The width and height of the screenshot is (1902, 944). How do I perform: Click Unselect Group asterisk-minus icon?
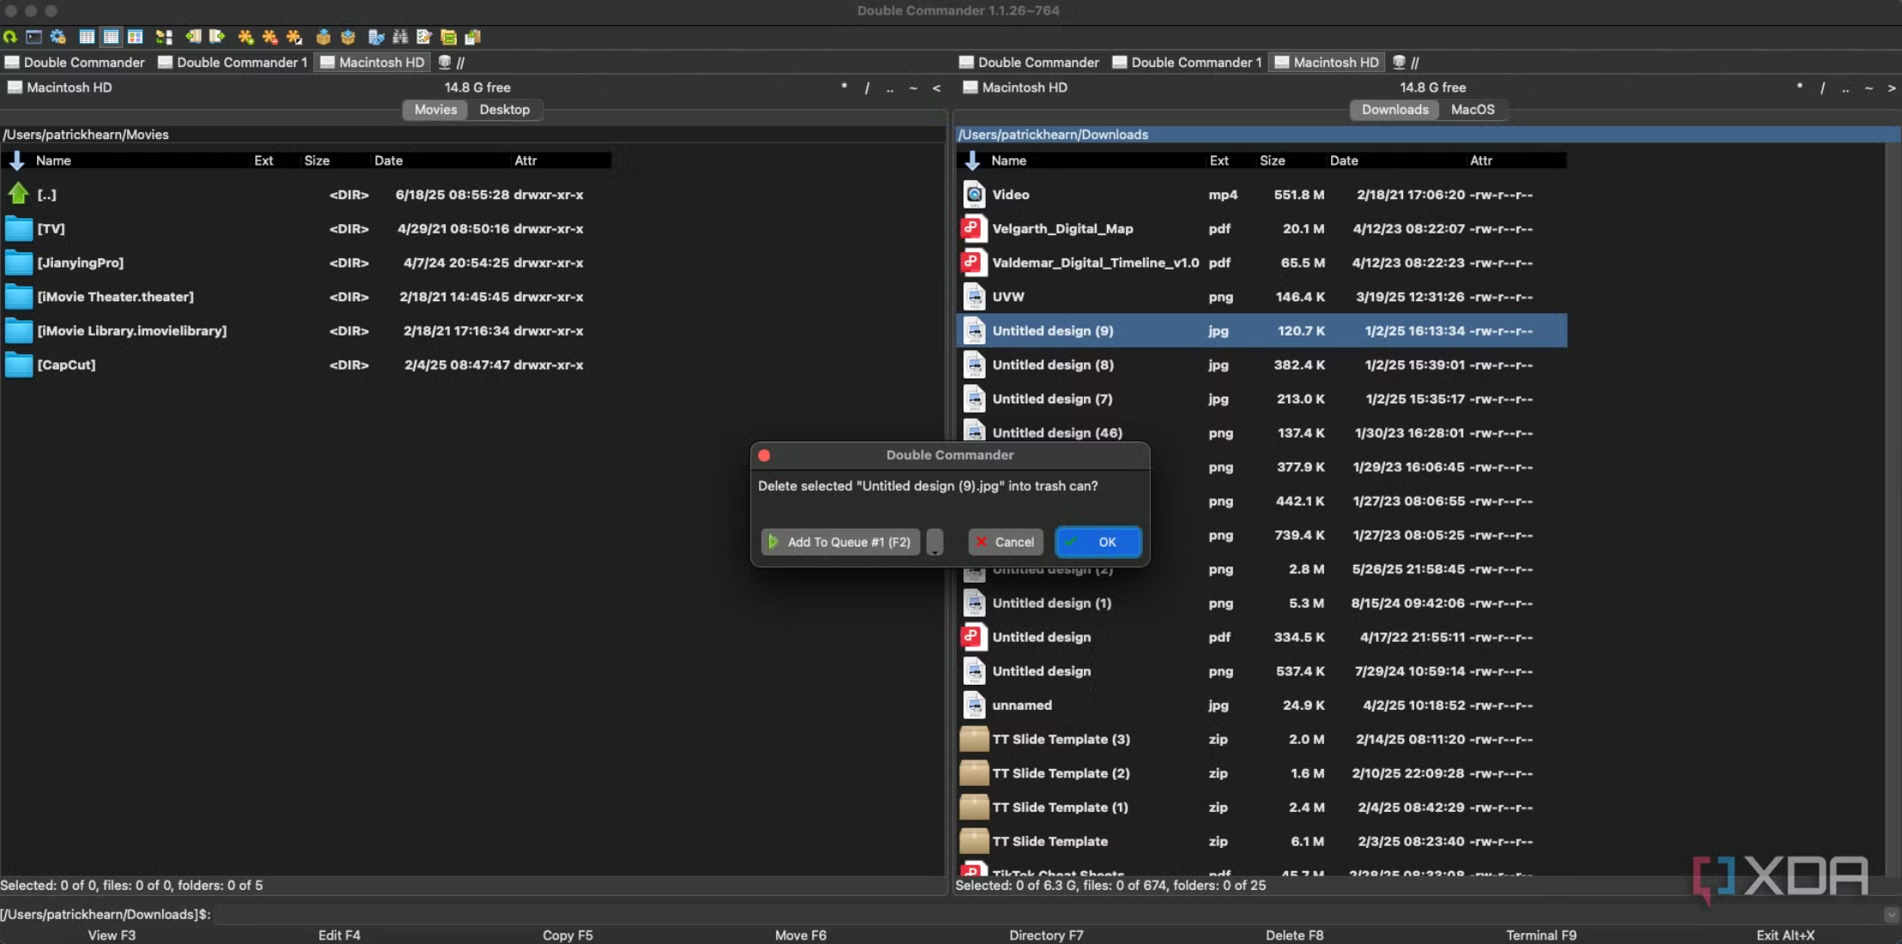point(270,37)
